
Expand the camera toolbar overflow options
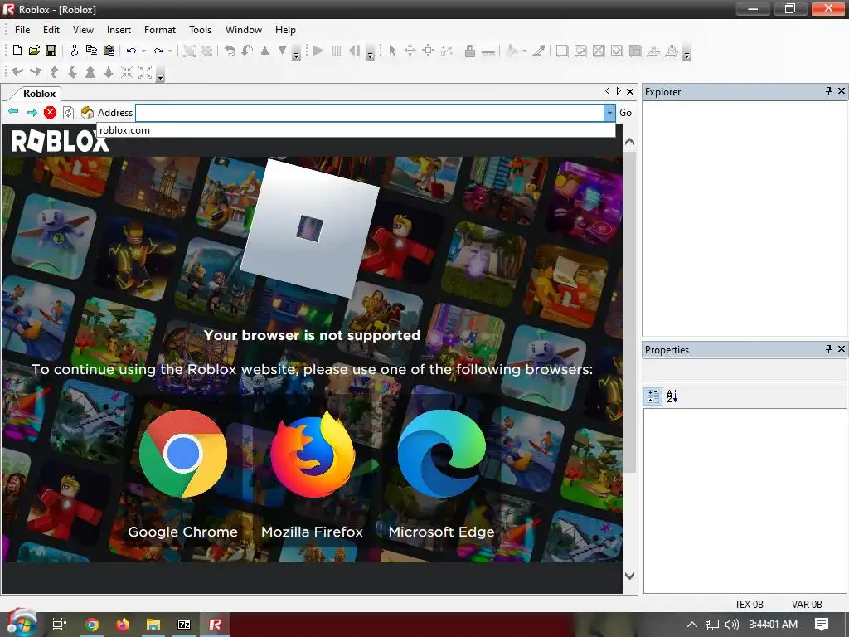click(x=160, y=75)
